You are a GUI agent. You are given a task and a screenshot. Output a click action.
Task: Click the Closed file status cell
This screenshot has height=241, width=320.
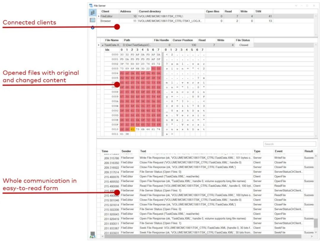click(x=244, y=45)
